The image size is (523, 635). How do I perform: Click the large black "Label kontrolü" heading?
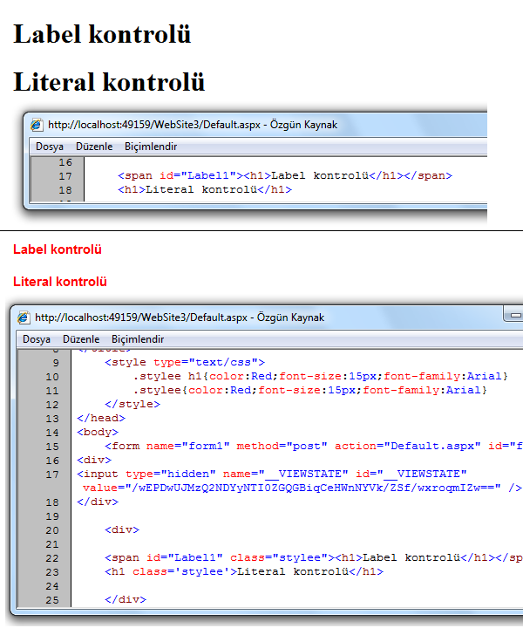tap(102, 35)
